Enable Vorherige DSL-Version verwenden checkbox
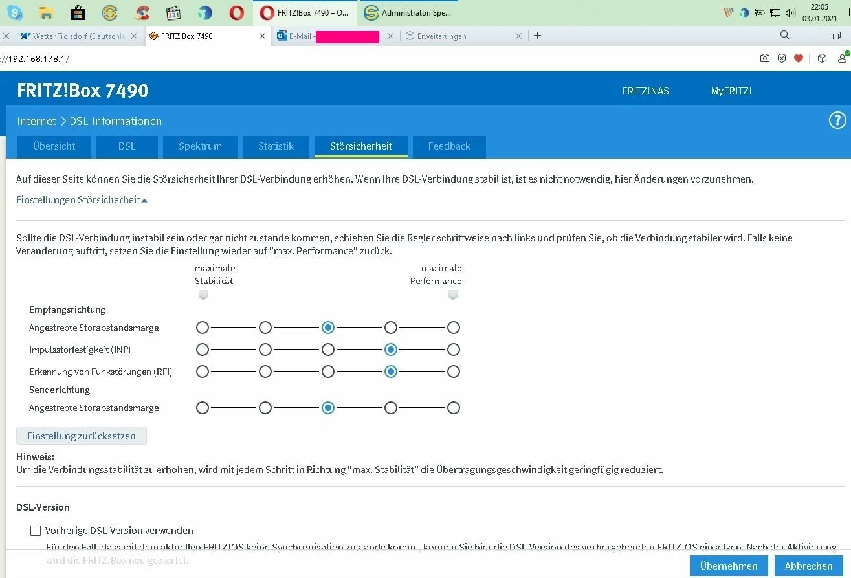 36,531
